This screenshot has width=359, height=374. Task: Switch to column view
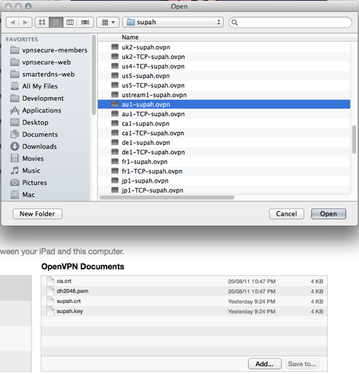(x=70, y=22)
